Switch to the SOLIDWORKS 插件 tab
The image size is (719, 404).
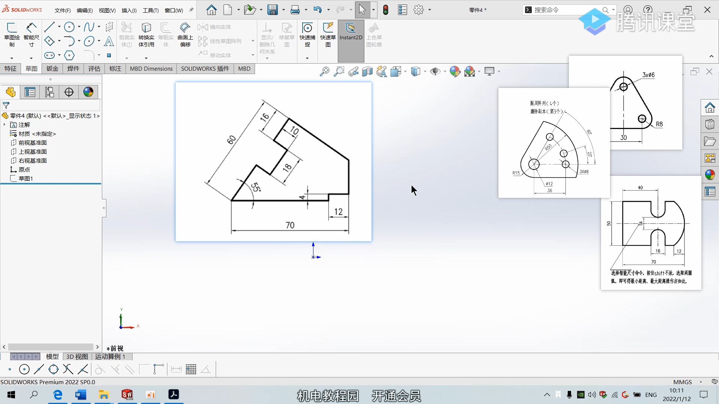tap(205, 68)
